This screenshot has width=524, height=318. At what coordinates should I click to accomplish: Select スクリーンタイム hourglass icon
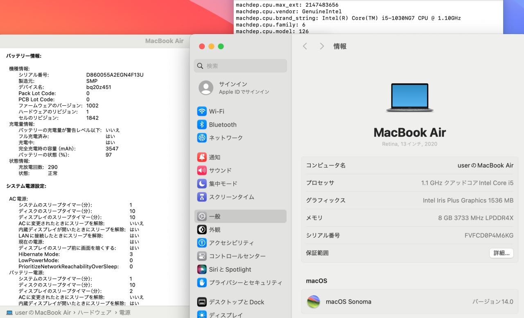pyautogui.click(x=202, y=197)
